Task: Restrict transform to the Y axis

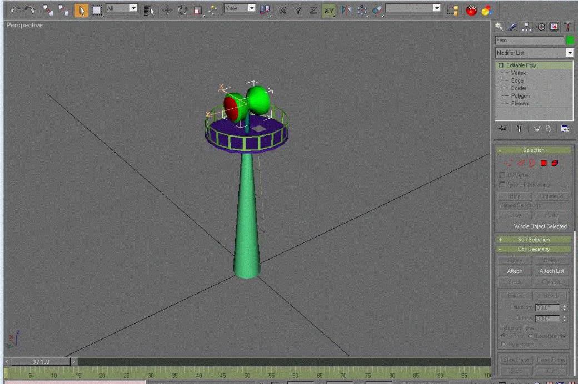Action: point(298,10)
